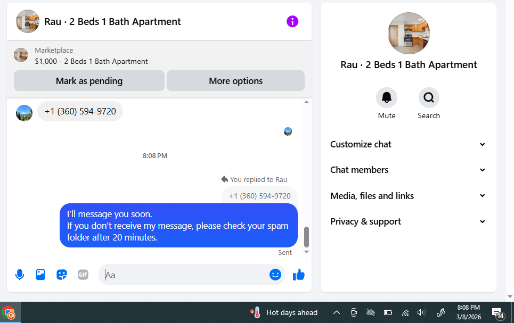Expand Chat members section

coord(408,170)
